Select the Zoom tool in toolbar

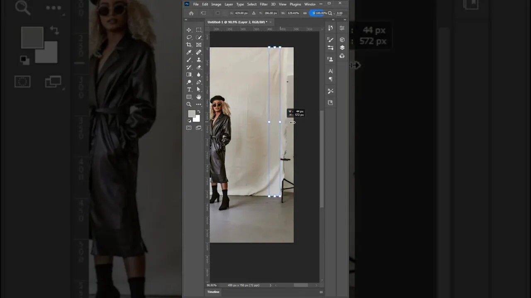click(189, 104)
